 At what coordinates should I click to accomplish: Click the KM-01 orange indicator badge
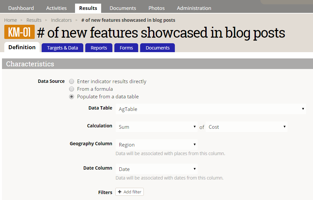20,32
